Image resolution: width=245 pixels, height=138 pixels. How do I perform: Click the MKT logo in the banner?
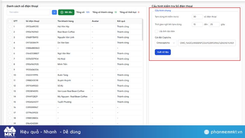(x=10, y=132)
